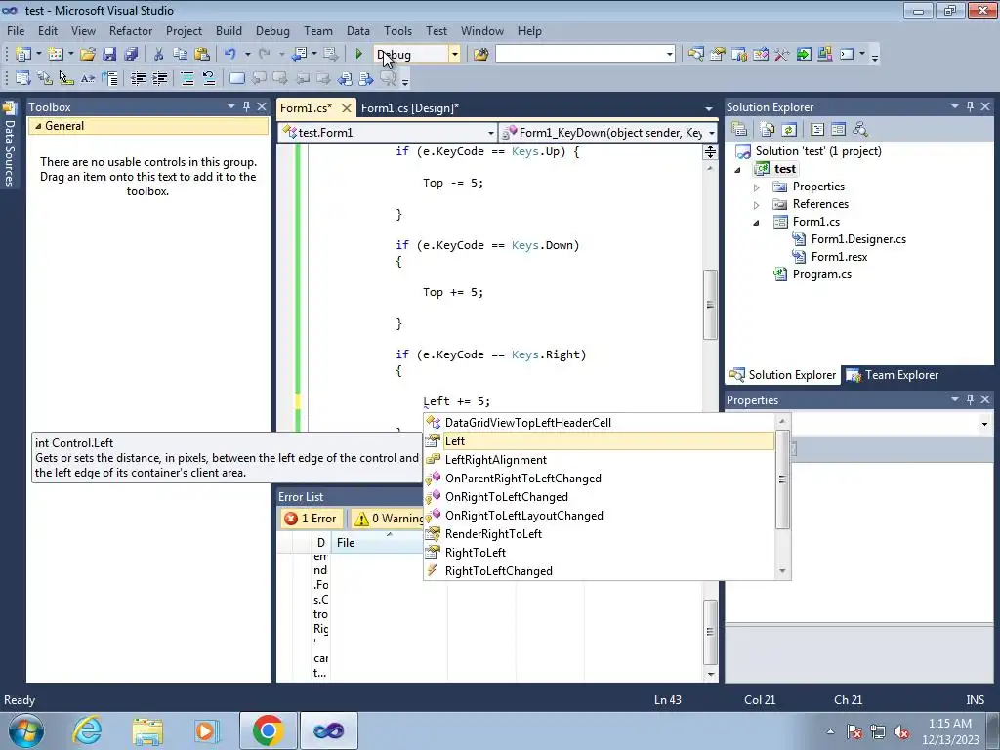The height and width of the screenshot is (750, 1000).
Task: Switch to the Solution Explorer bottom tab
Action: click(783, 375)
